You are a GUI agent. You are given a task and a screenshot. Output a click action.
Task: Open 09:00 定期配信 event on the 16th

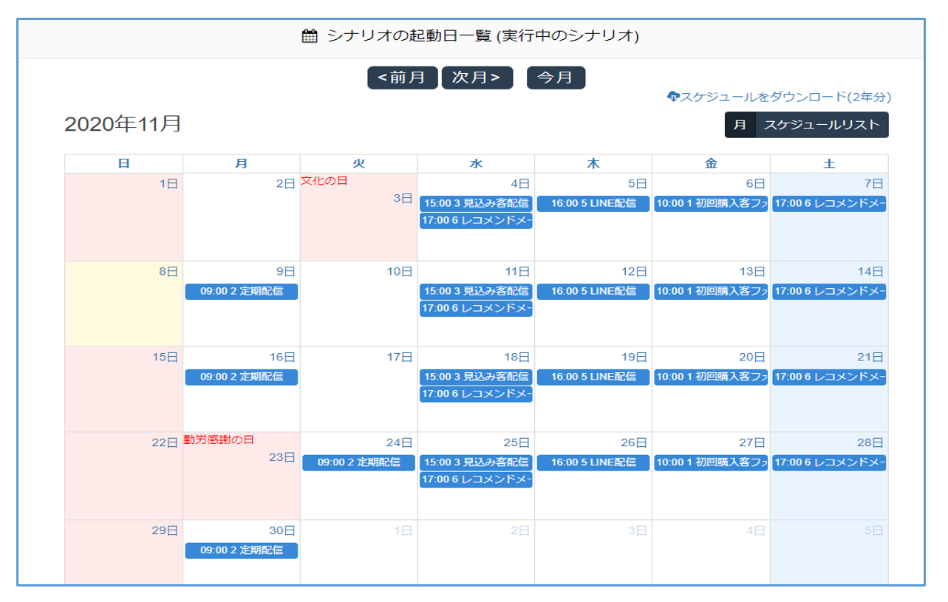point(242,377)
